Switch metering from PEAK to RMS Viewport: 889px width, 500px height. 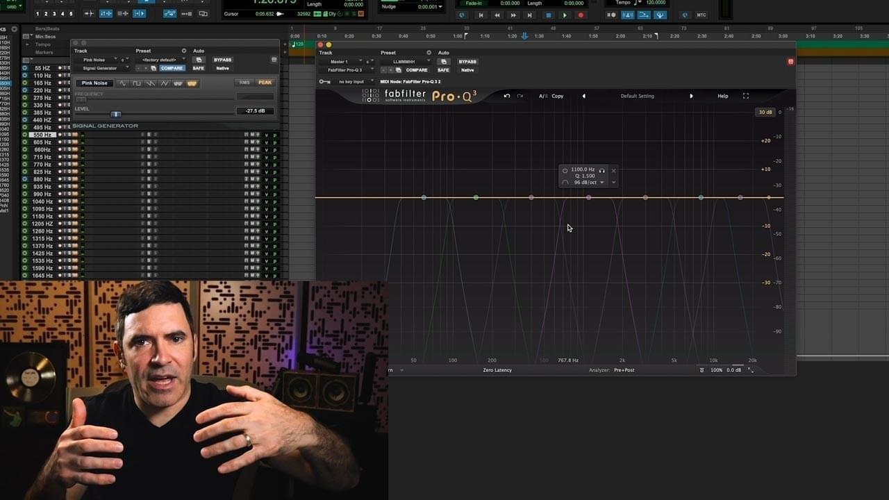click(244, 82)
